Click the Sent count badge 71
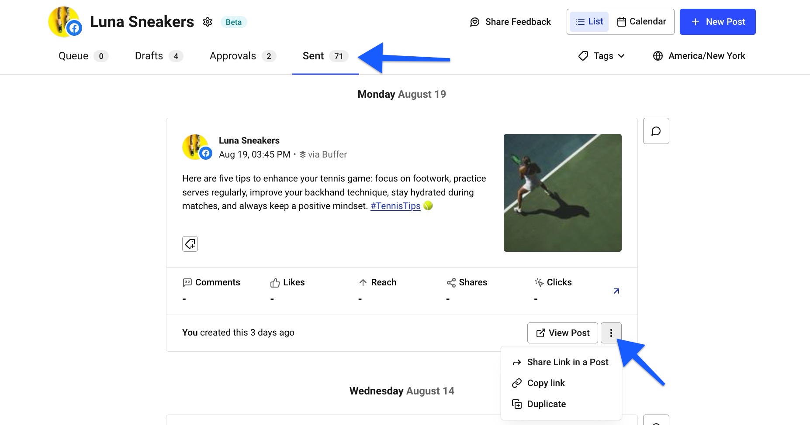 coord(339,56)
